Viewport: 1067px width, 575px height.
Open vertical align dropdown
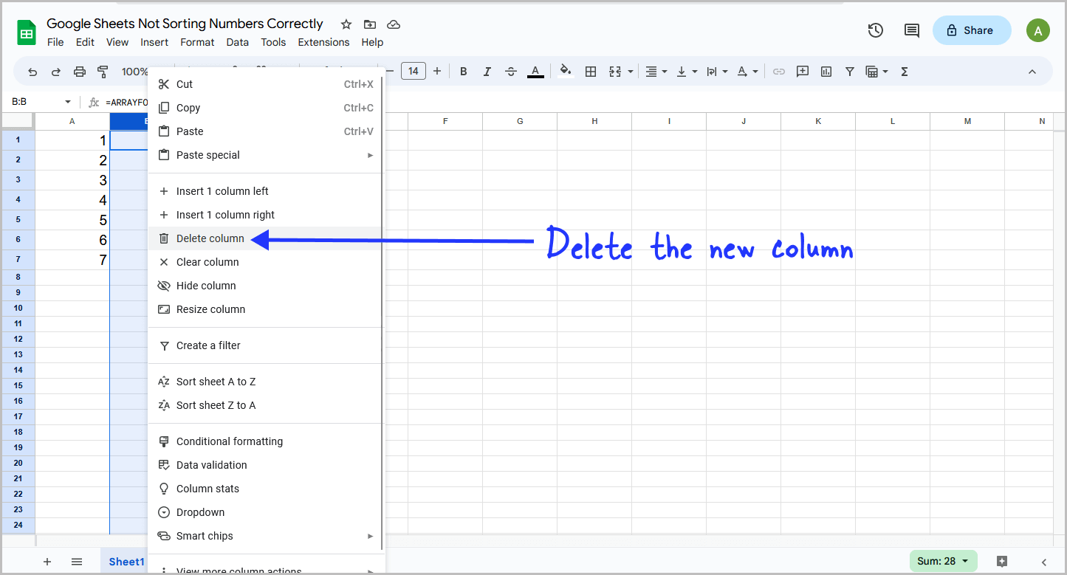click(x=687, y=72)
